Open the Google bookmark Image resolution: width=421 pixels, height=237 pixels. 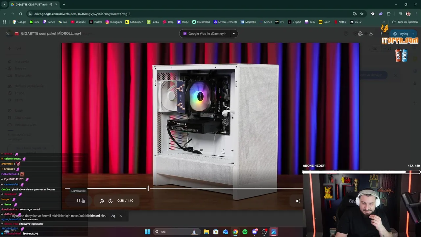pyautogui.click(x=19, y=22)
